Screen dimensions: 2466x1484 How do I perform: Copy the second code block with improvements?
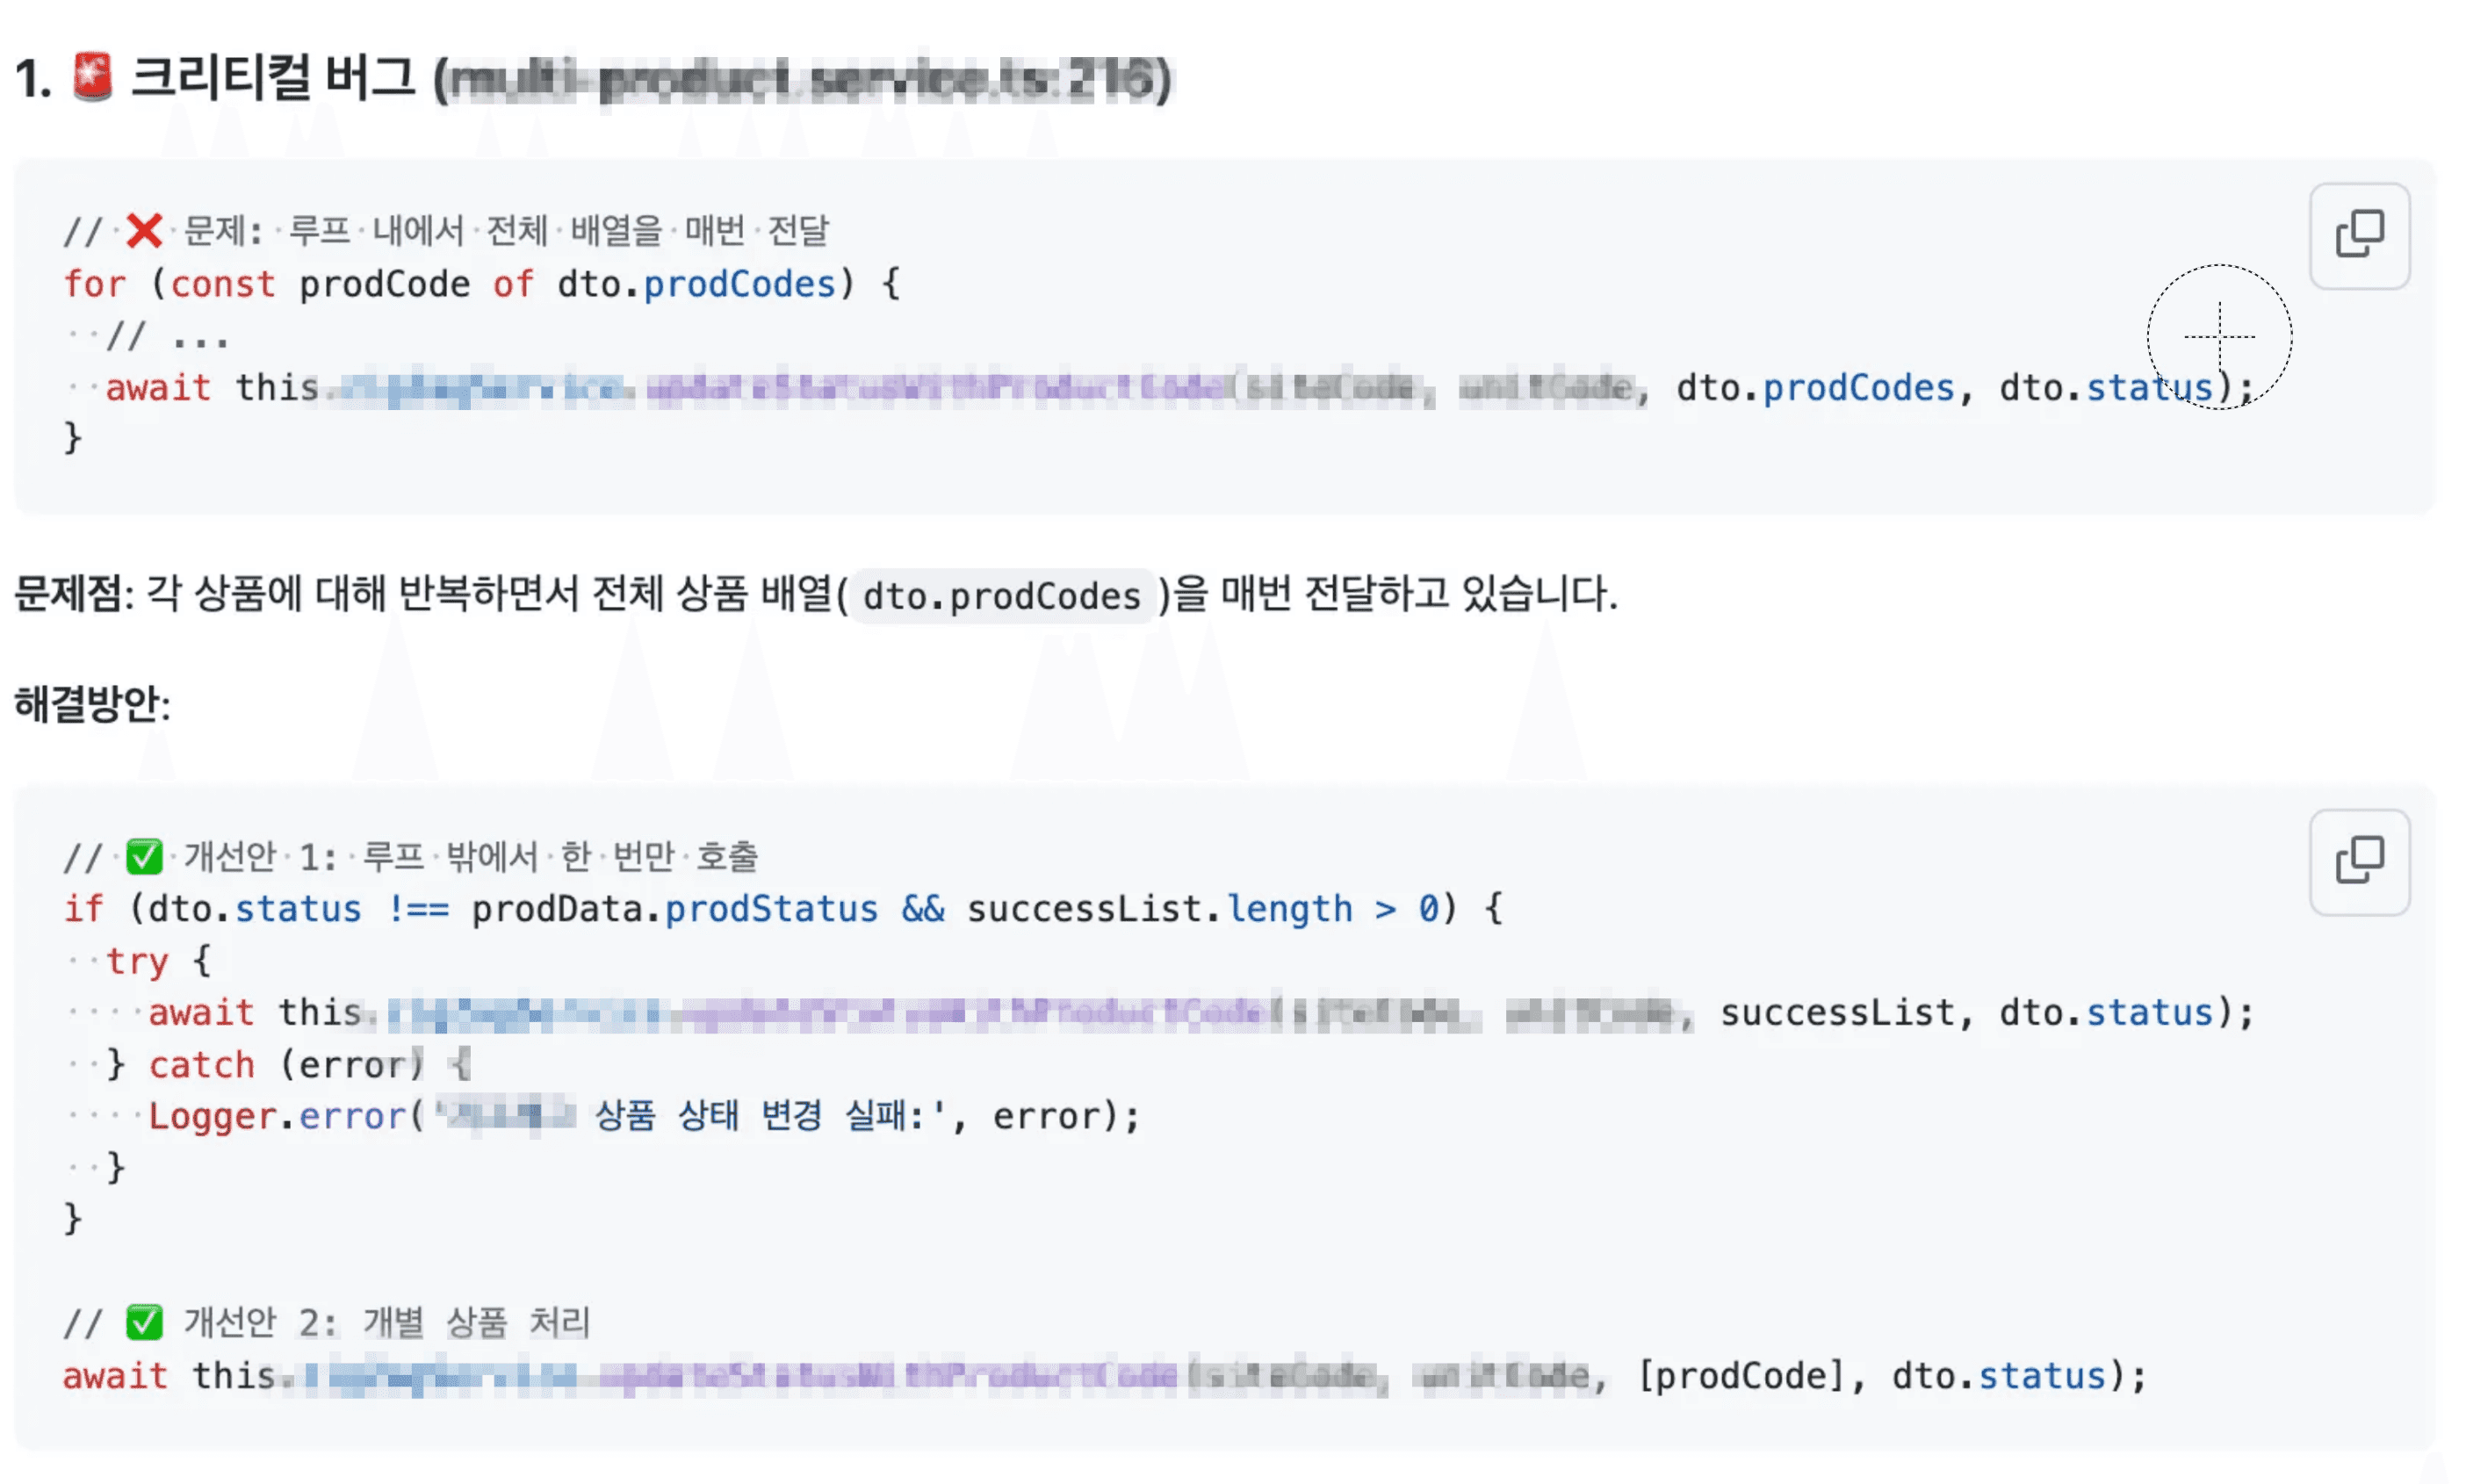coord(2358,862)
